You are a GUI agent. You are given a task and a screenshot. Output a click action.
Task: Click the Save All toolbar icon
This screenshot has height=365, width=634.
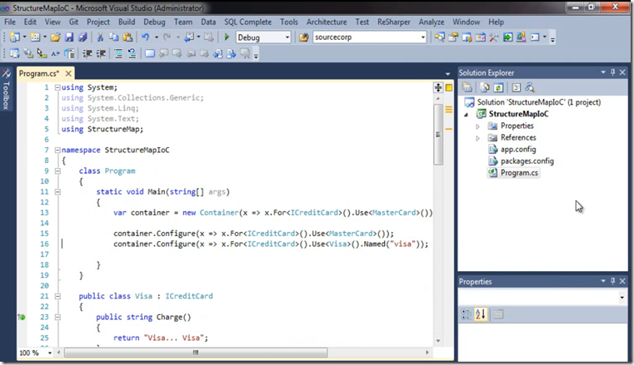(82, 37)
